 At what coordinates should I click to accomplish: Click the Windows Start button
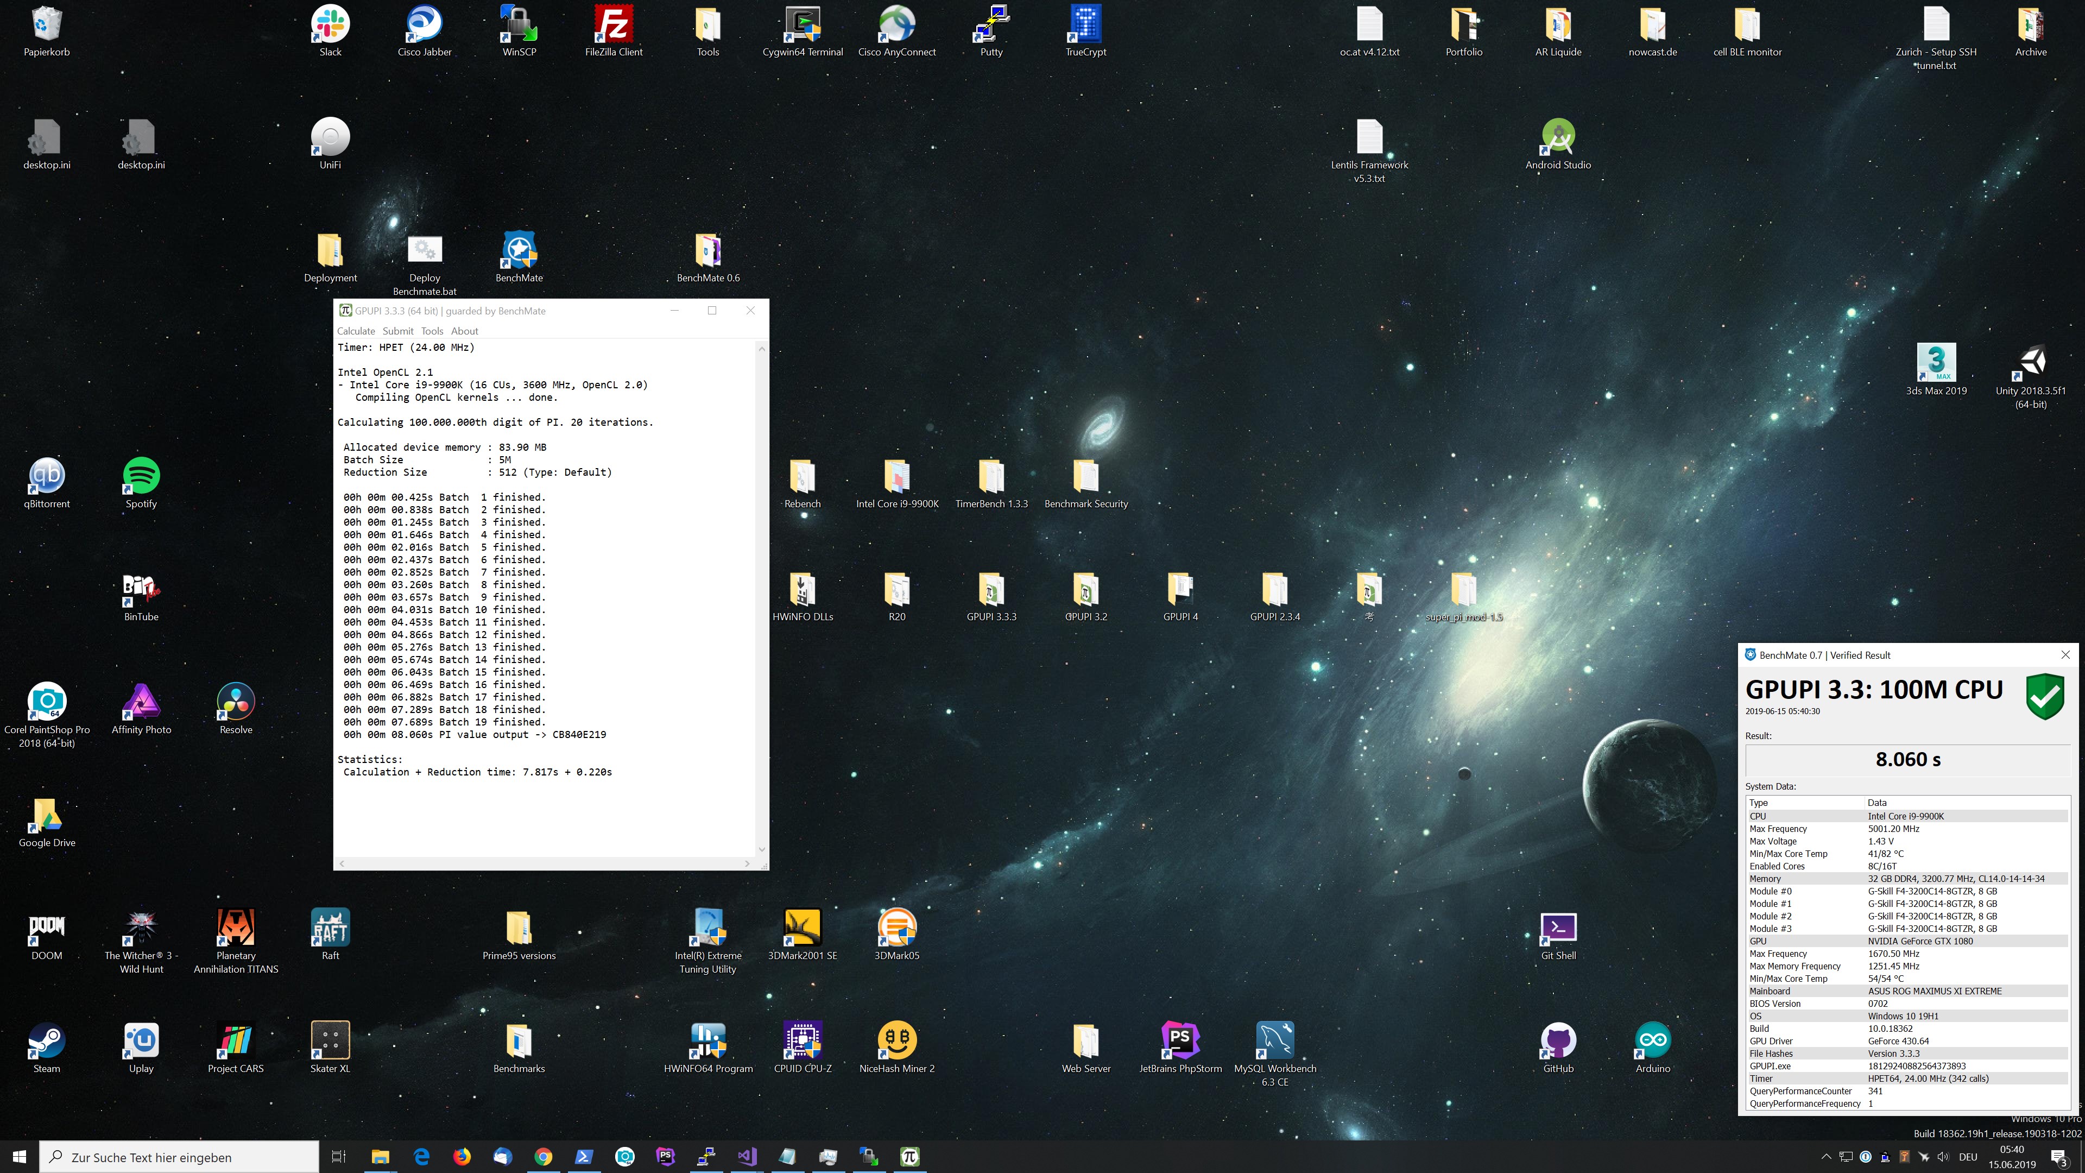[x=20, y=1157]
